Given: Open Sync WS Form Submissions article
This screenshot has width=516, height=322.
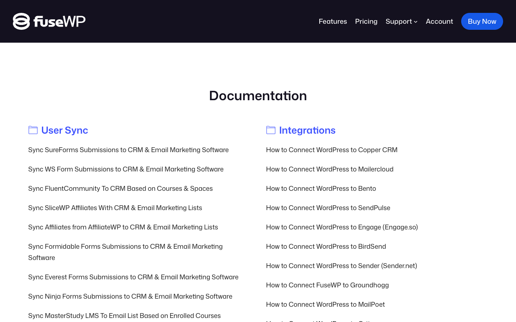Looking at the screenshot, I should click(x=126, y=169).
